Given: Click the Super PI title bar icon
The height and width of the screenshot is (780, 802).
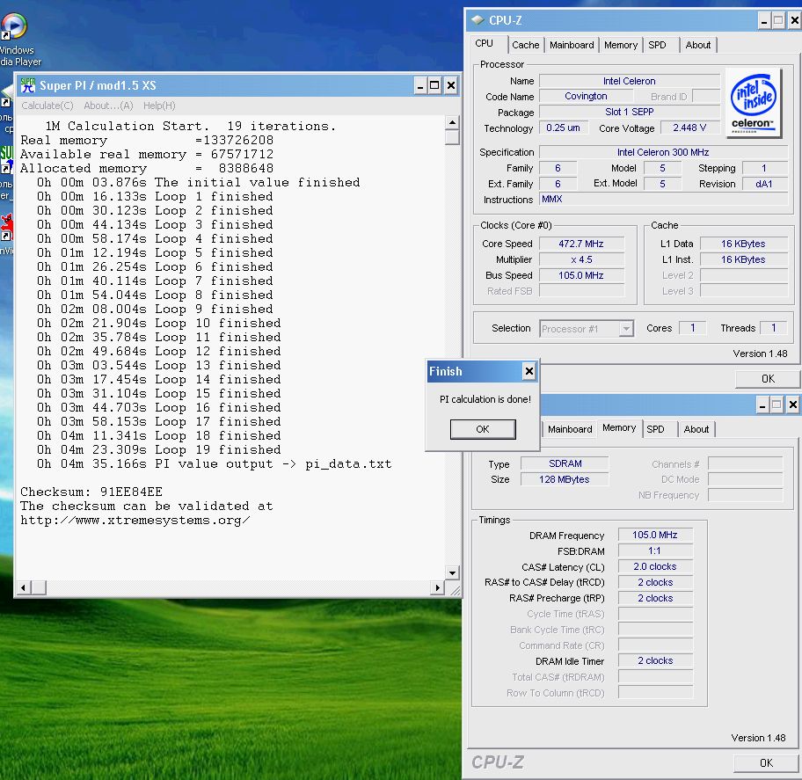Looking at the screenshot, I should 27,85.
